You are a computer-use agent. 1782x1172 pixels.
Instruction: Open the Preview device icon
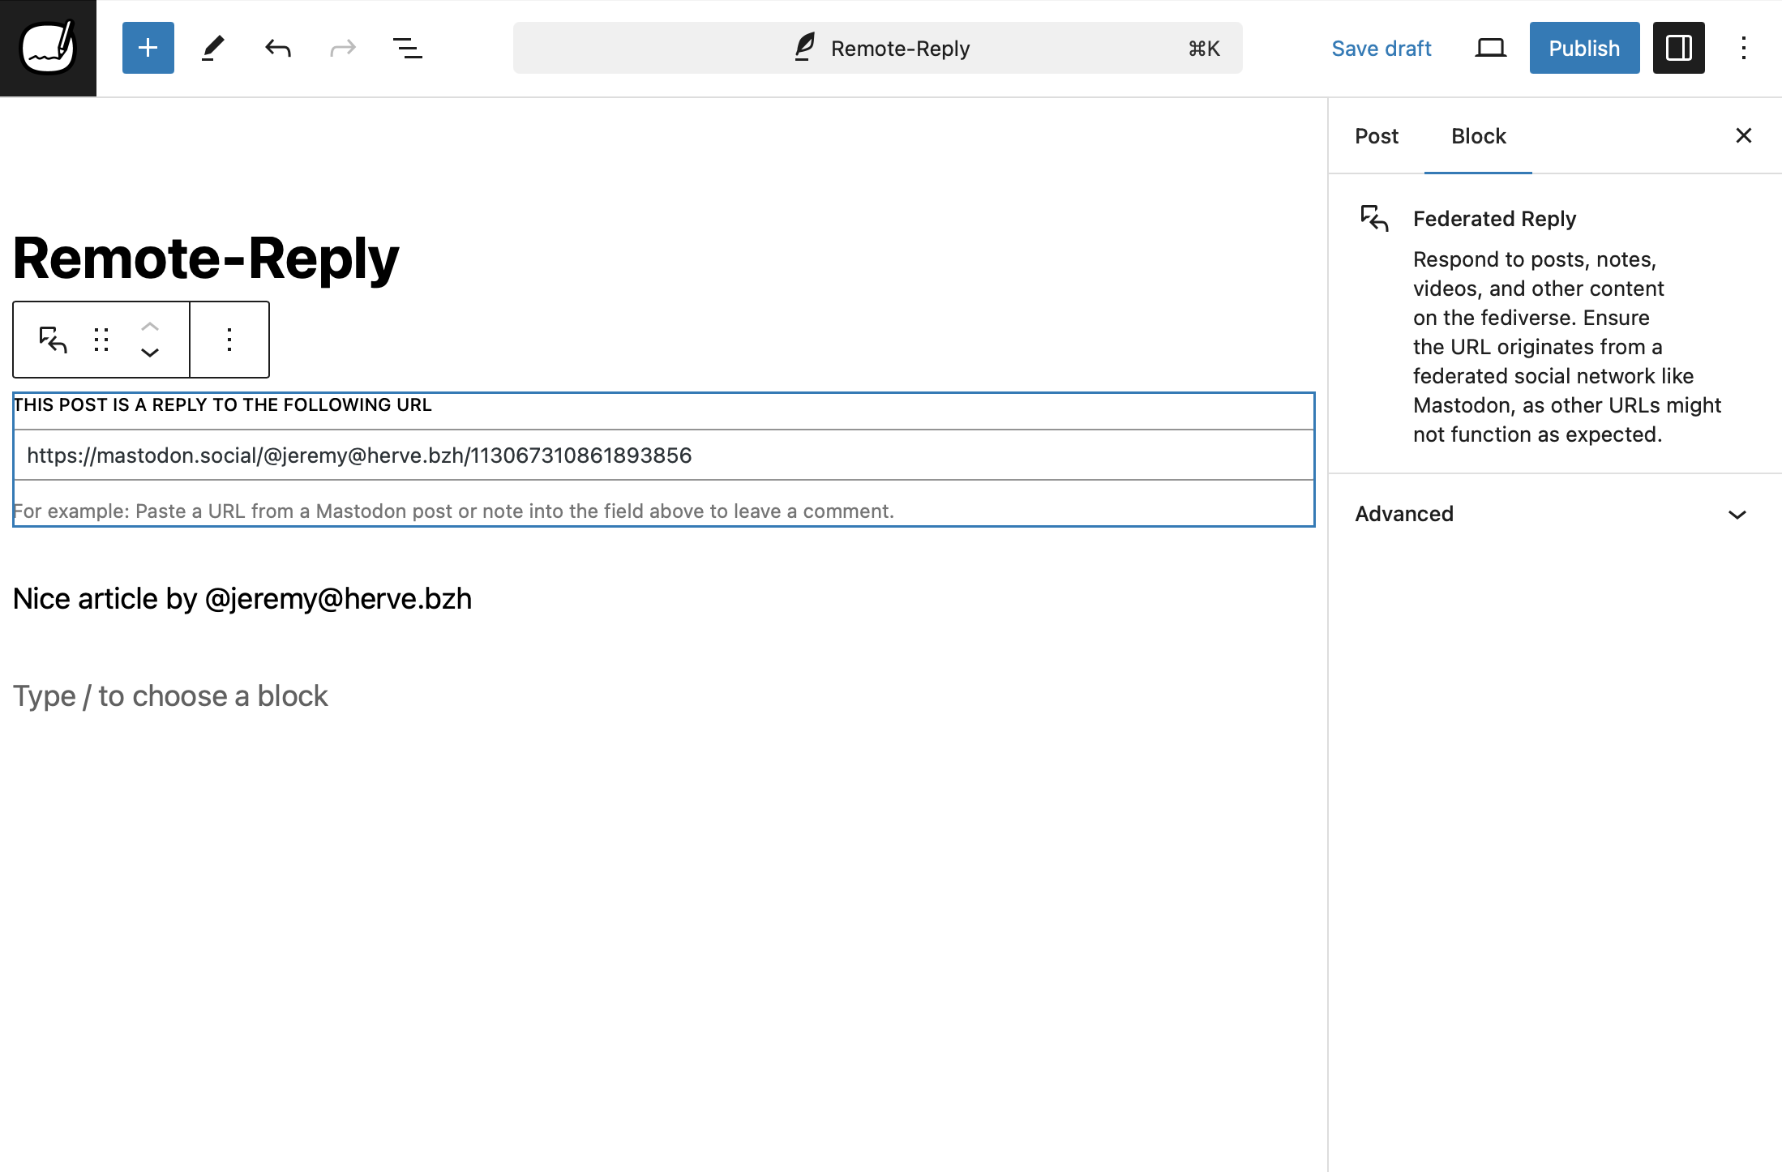(1490, 48)
